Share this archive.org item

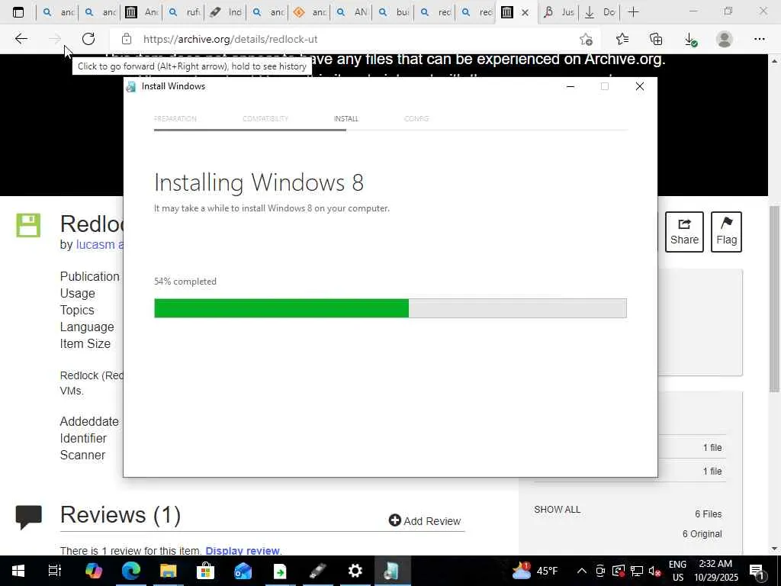tap(684, 232)
